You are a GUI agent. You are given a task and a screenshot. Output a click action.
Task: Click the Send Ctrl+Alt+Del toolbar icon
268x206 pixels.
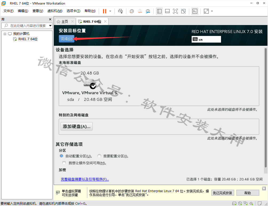[x=120, y=11]
